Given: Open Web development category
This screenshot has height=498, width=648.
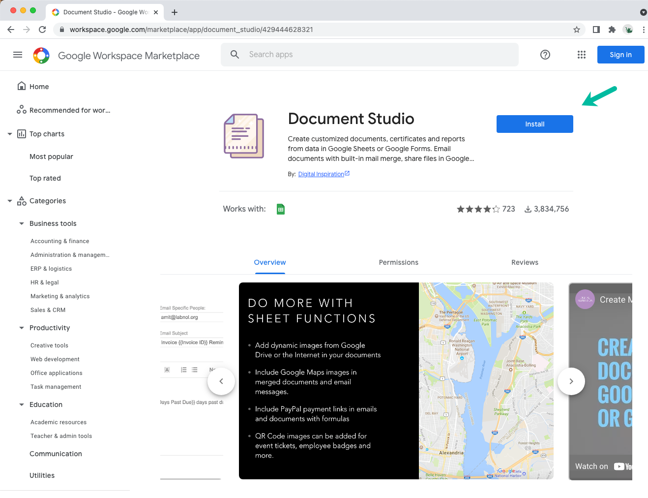Looking at the screenshot, I should (x=55, y=359).
